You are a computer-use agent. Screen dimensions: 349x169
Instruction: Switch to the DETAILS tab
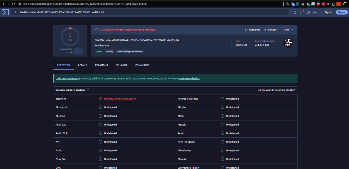83,65
